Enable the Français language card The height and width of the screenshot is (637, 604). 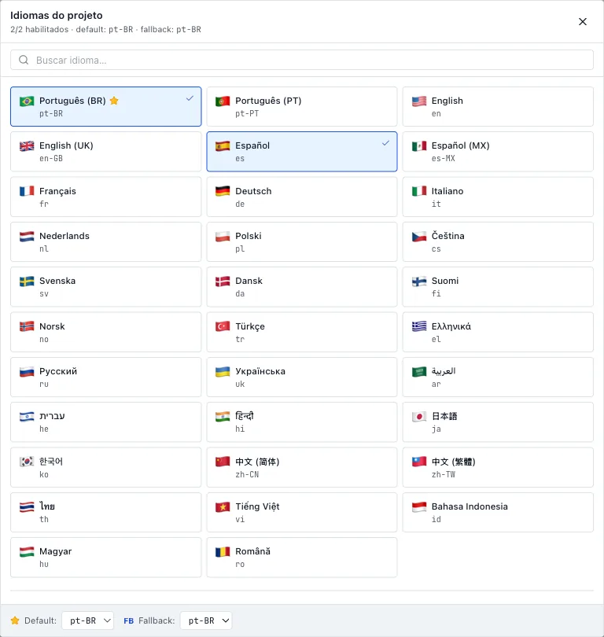point(105,197)
